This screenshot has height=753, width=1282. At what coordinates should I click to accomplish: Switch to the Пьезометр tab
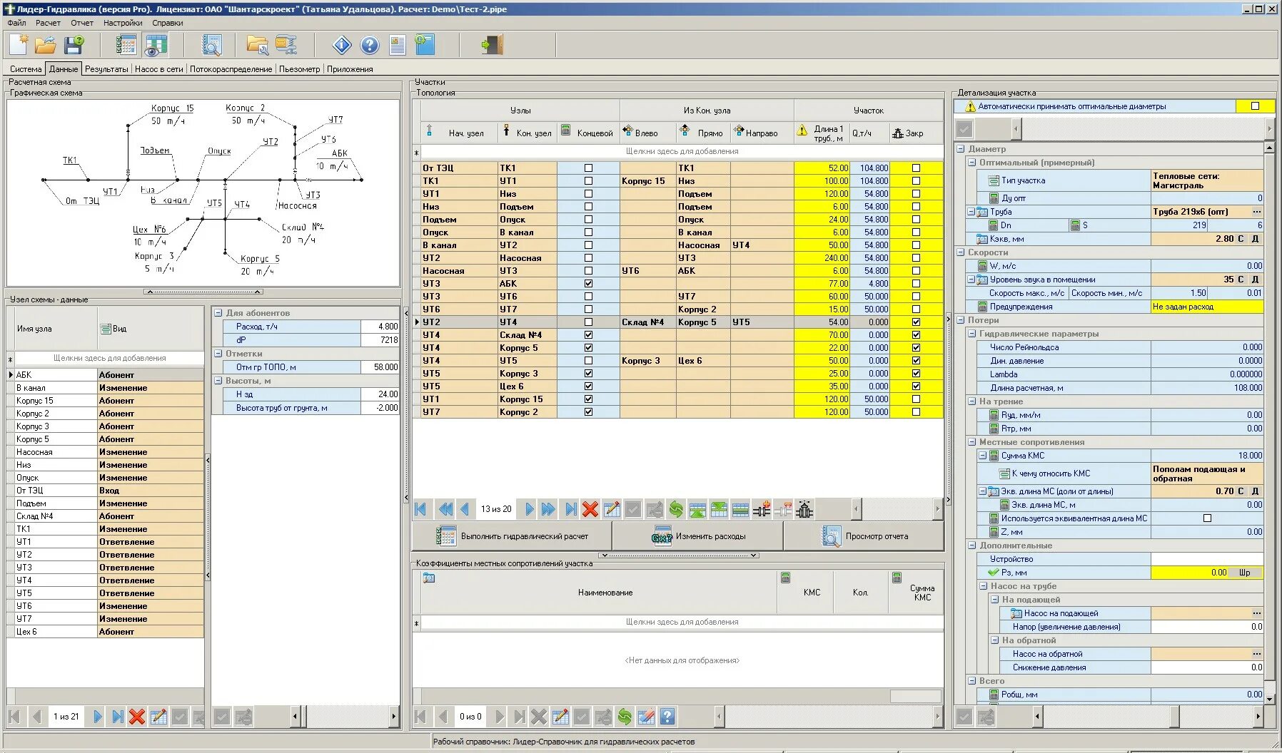(299, 69)
